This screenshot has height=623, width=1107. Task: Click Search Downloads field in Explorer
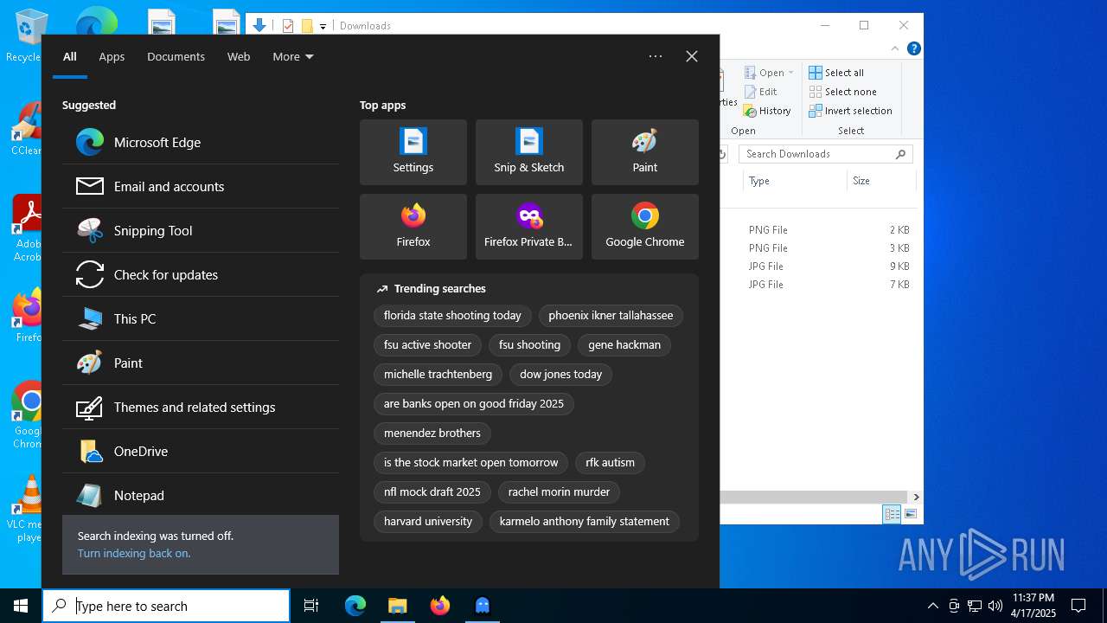tap(826, 154)
